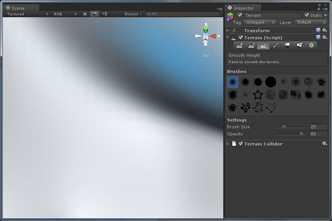This screenshot has width=332, height=221.
Task: Open the RGB render mode dropdown
Action: click(x=65, y=14)
